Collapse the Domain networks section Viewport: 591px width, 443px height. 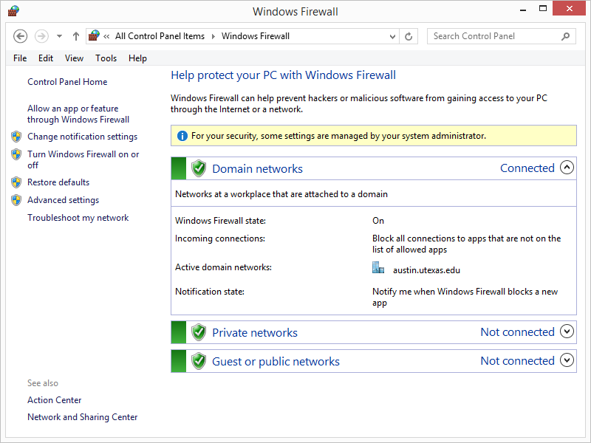tap(567, 168)
